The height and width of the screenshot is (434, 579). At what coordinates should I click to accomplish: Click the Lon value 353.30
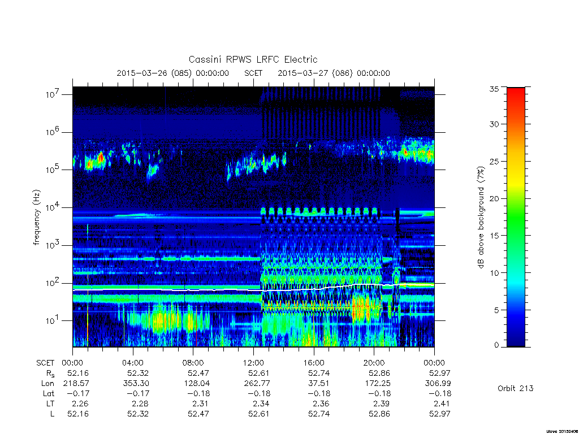point(136,384)
